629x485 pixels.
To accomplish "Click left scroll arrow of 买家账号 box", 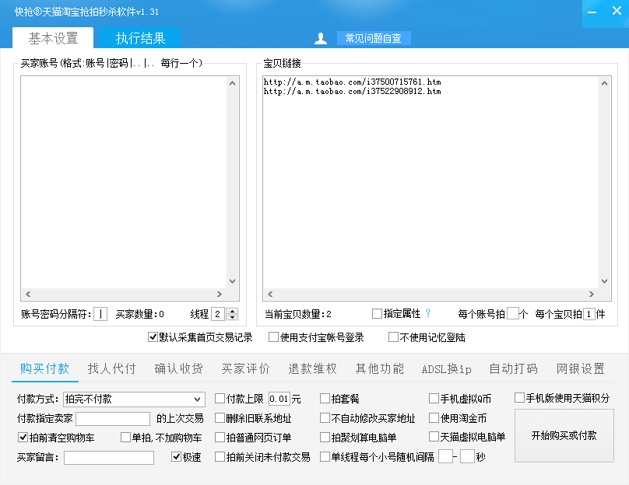I will (x=27, y=294).
